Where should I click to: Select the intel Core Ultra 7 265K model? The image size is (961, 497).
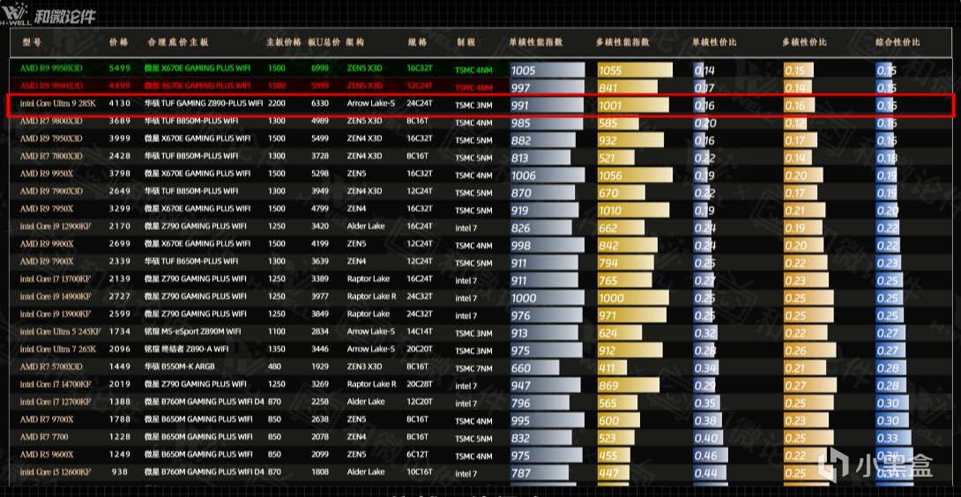[57, 349]
